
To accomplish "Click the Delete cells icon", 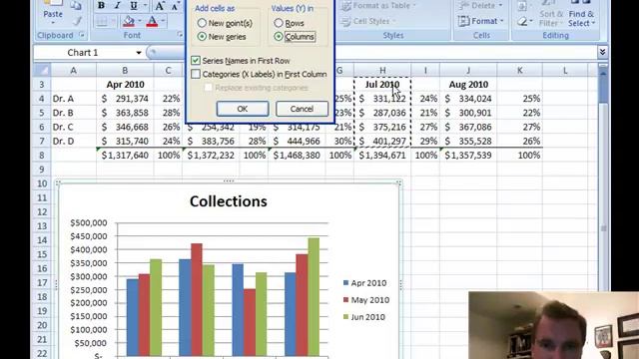I will coord(463,5).
